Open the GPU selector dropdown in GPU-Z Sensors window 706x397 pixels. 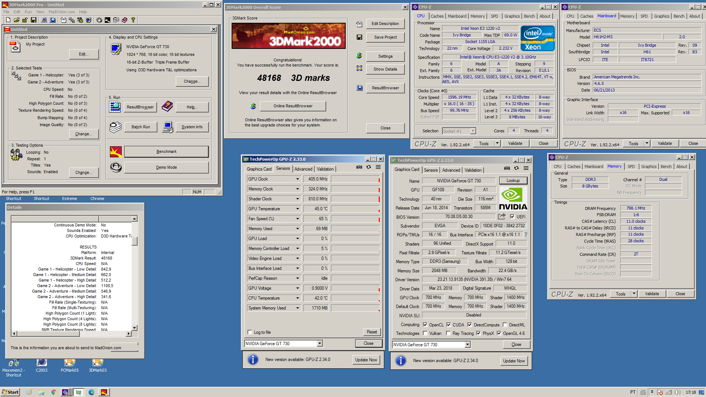tap(320, 343)
